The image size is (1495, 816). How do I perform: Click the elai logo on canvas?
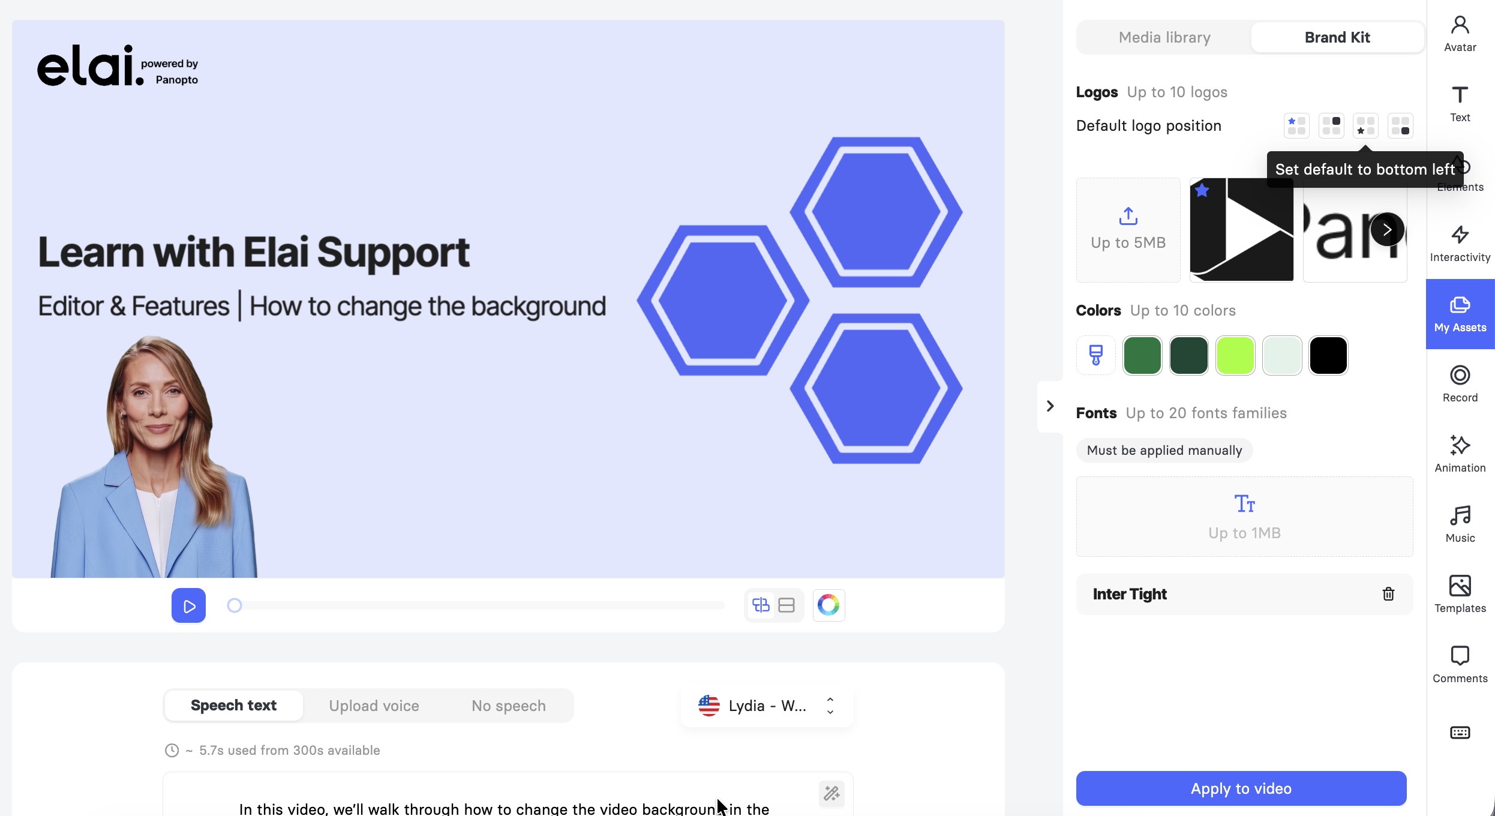coord(118,65)
